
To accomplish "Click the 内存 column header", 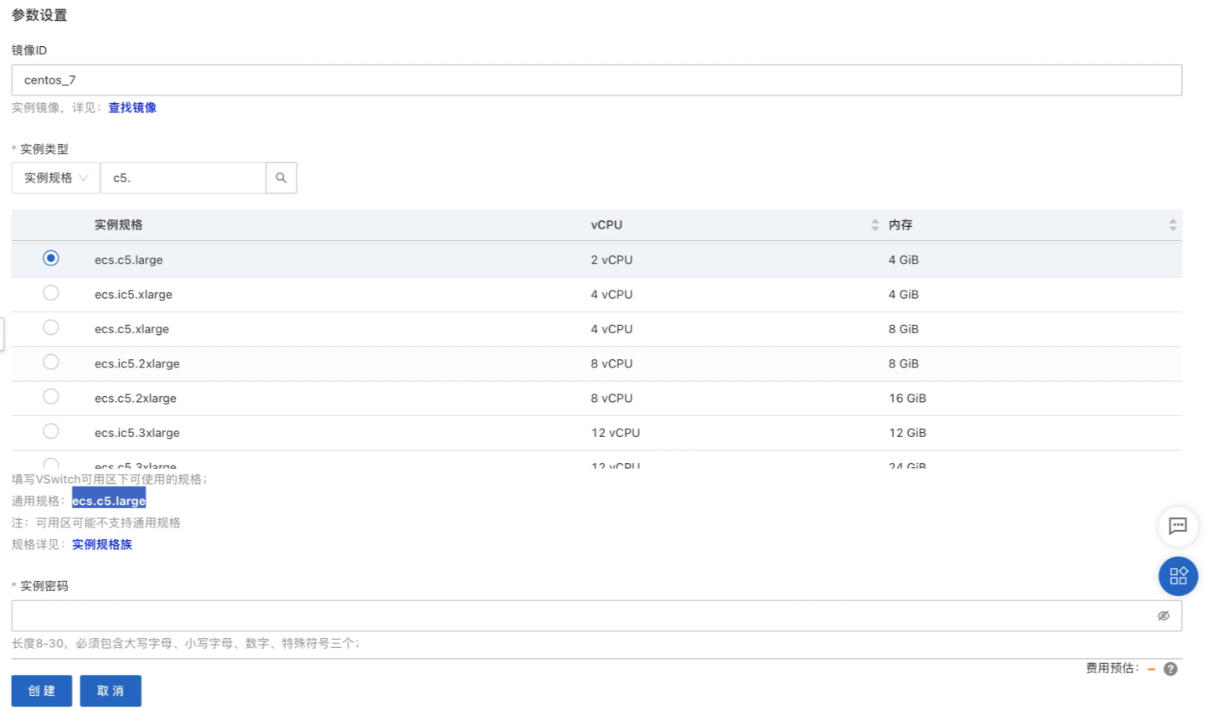I will [901, 224].
